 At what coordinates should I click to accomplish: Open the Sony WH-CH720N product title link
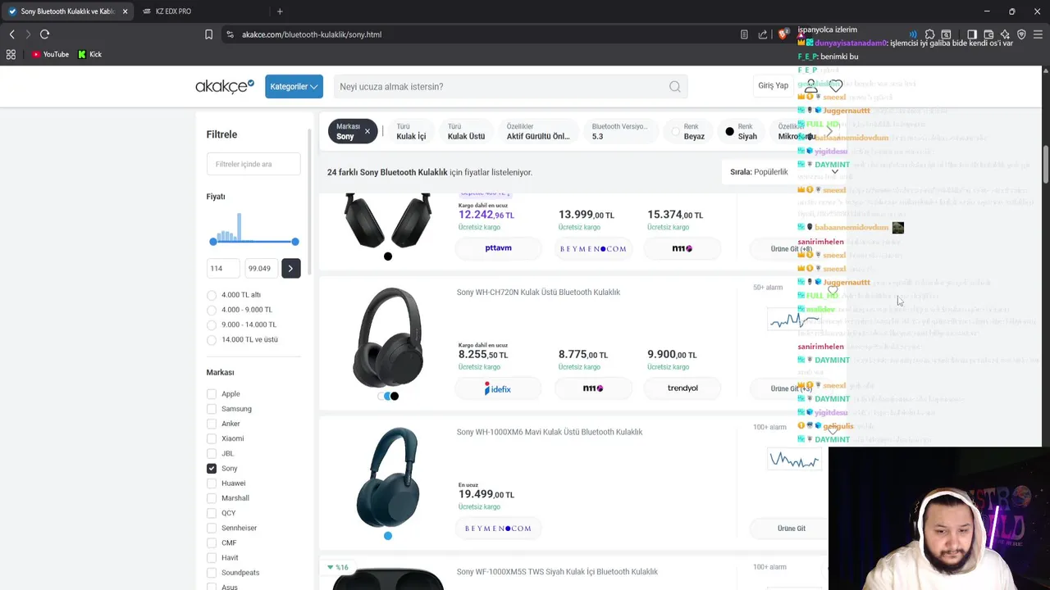coord(538,293)
